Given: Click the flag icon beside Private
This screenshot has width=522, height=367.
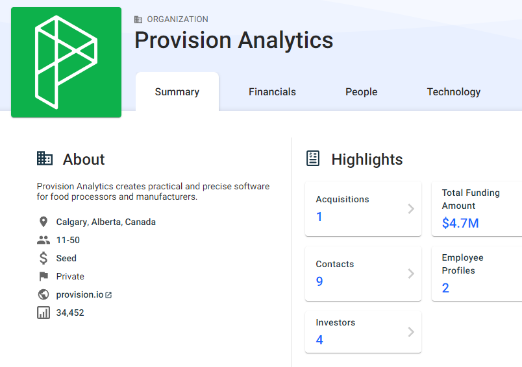Looking at the screenshot, I should click(43, 276).
